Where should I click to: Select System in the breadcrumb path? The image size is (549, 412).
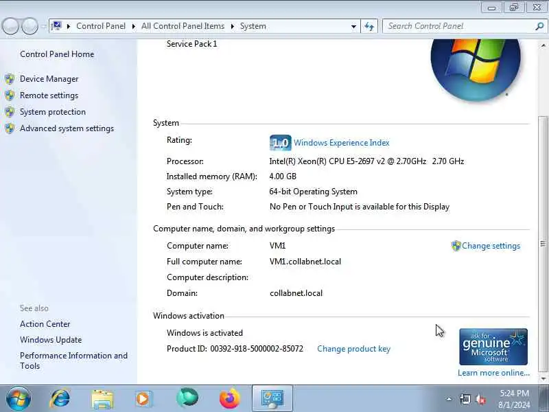pos(253,26)
